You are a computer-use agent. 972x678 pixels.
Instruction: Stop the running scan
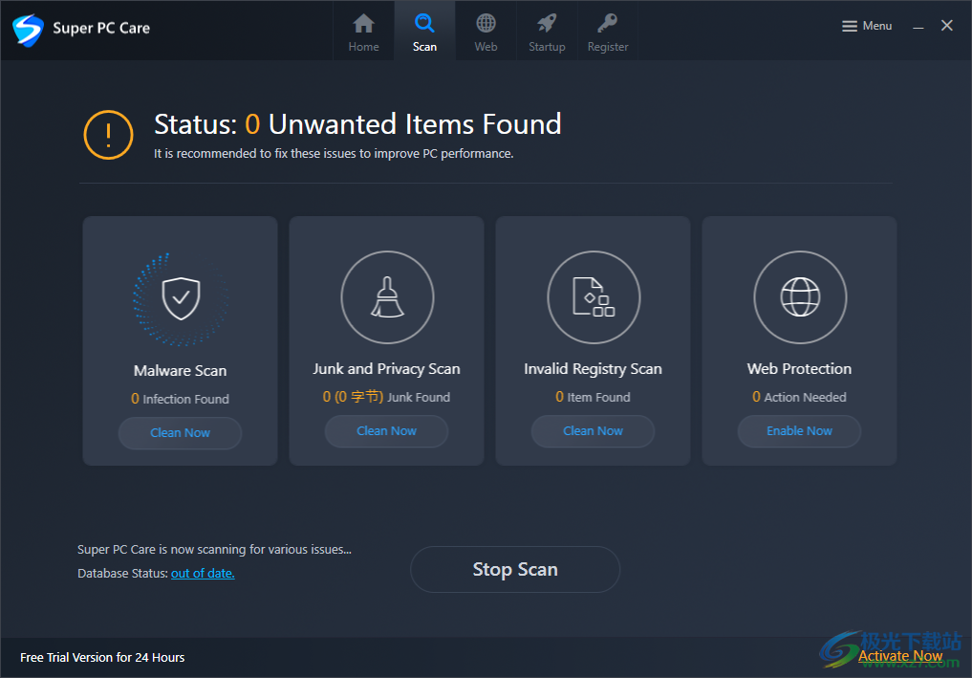[515, 569]
